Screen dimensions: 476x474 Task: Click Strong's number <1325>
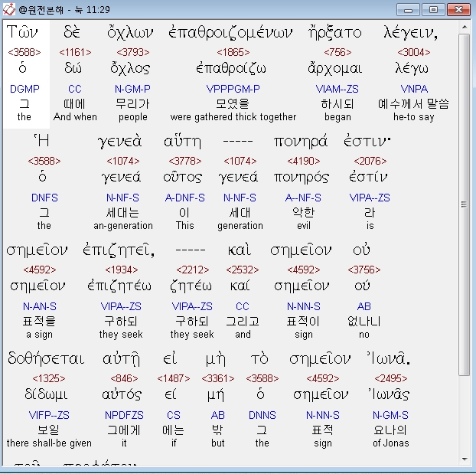(x=49, y=378)
